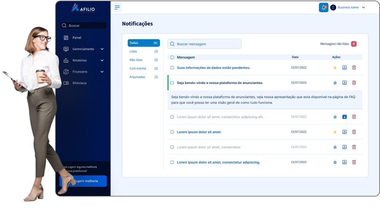
Task: Open the 'Suas informações de dados estão pendentes' message
Action: tap(213, 68)
